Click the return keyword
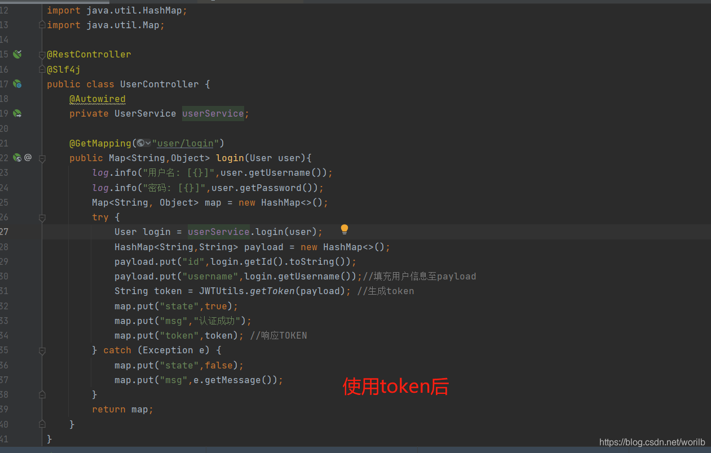Viewport: 711px width, 453px height. click(109, 409)
